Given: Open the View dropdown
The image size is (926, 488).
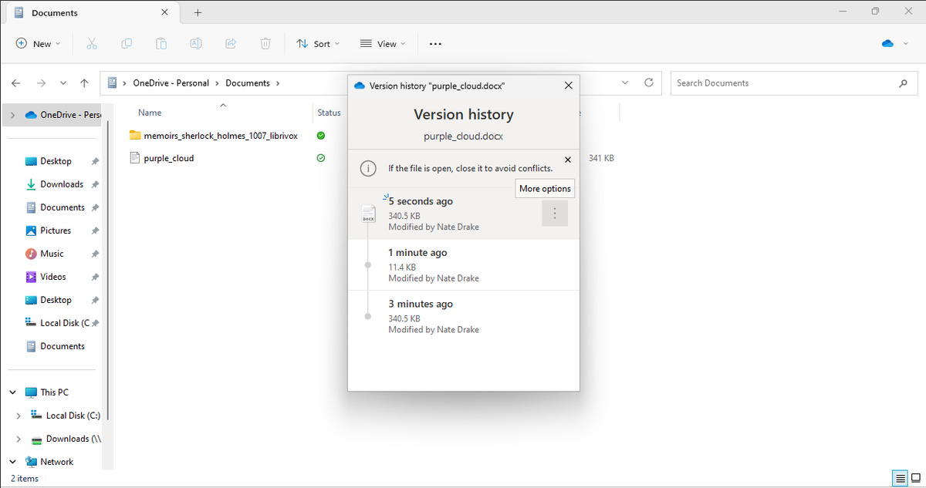Looking at the screenshot, I should point(382,43).
